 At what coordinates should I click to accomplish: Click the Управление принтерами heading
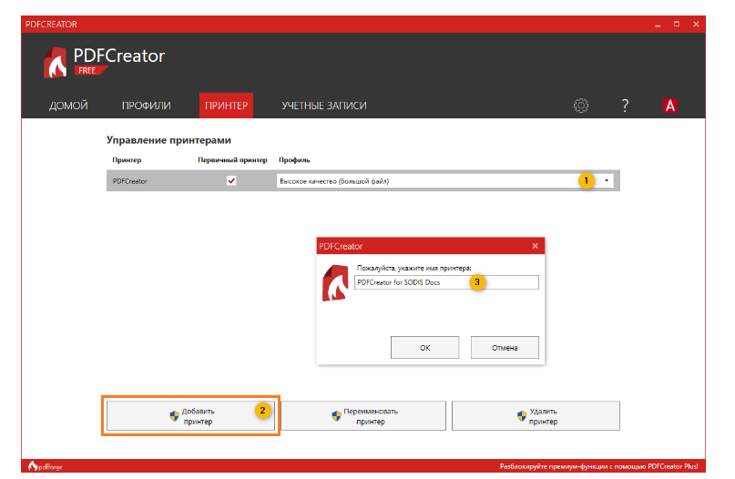tap(168, 140)
